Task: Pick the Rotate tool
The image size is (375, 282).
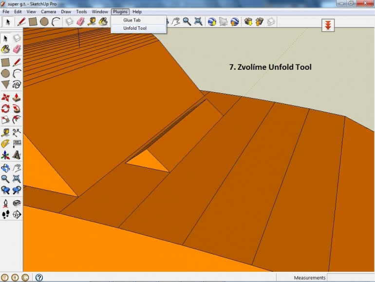Action: 5,109
